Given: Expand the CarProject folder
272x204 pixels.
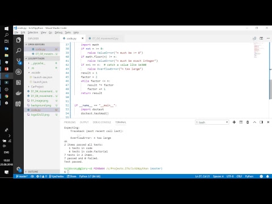Looking at the screenshot, I should point(42,87).
